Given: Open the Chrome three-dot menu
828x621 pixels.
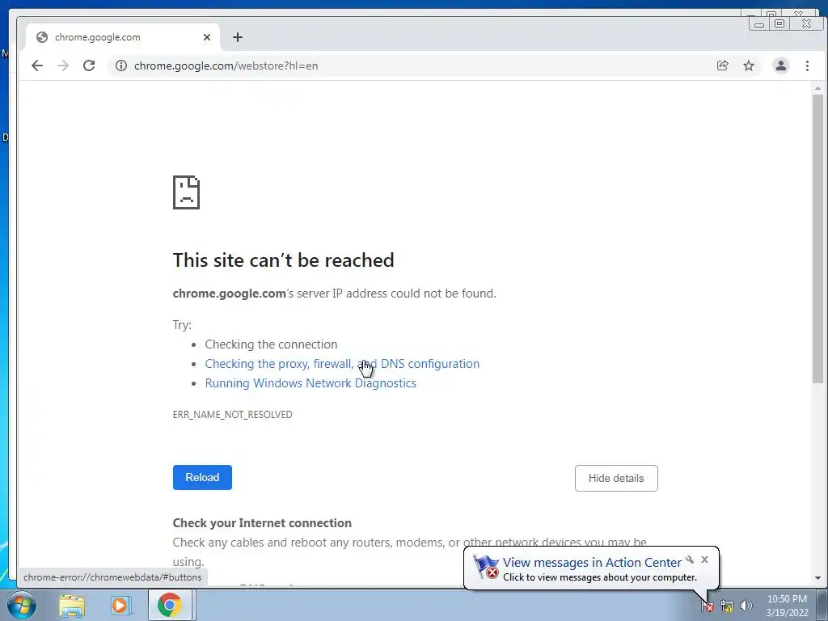Looking at the screenshot, I should [x=807, y=65].
